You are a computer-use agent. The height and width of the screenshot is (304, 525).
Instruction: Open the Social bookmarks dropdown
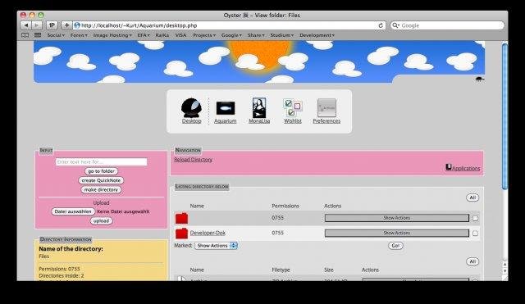[56, 35]
